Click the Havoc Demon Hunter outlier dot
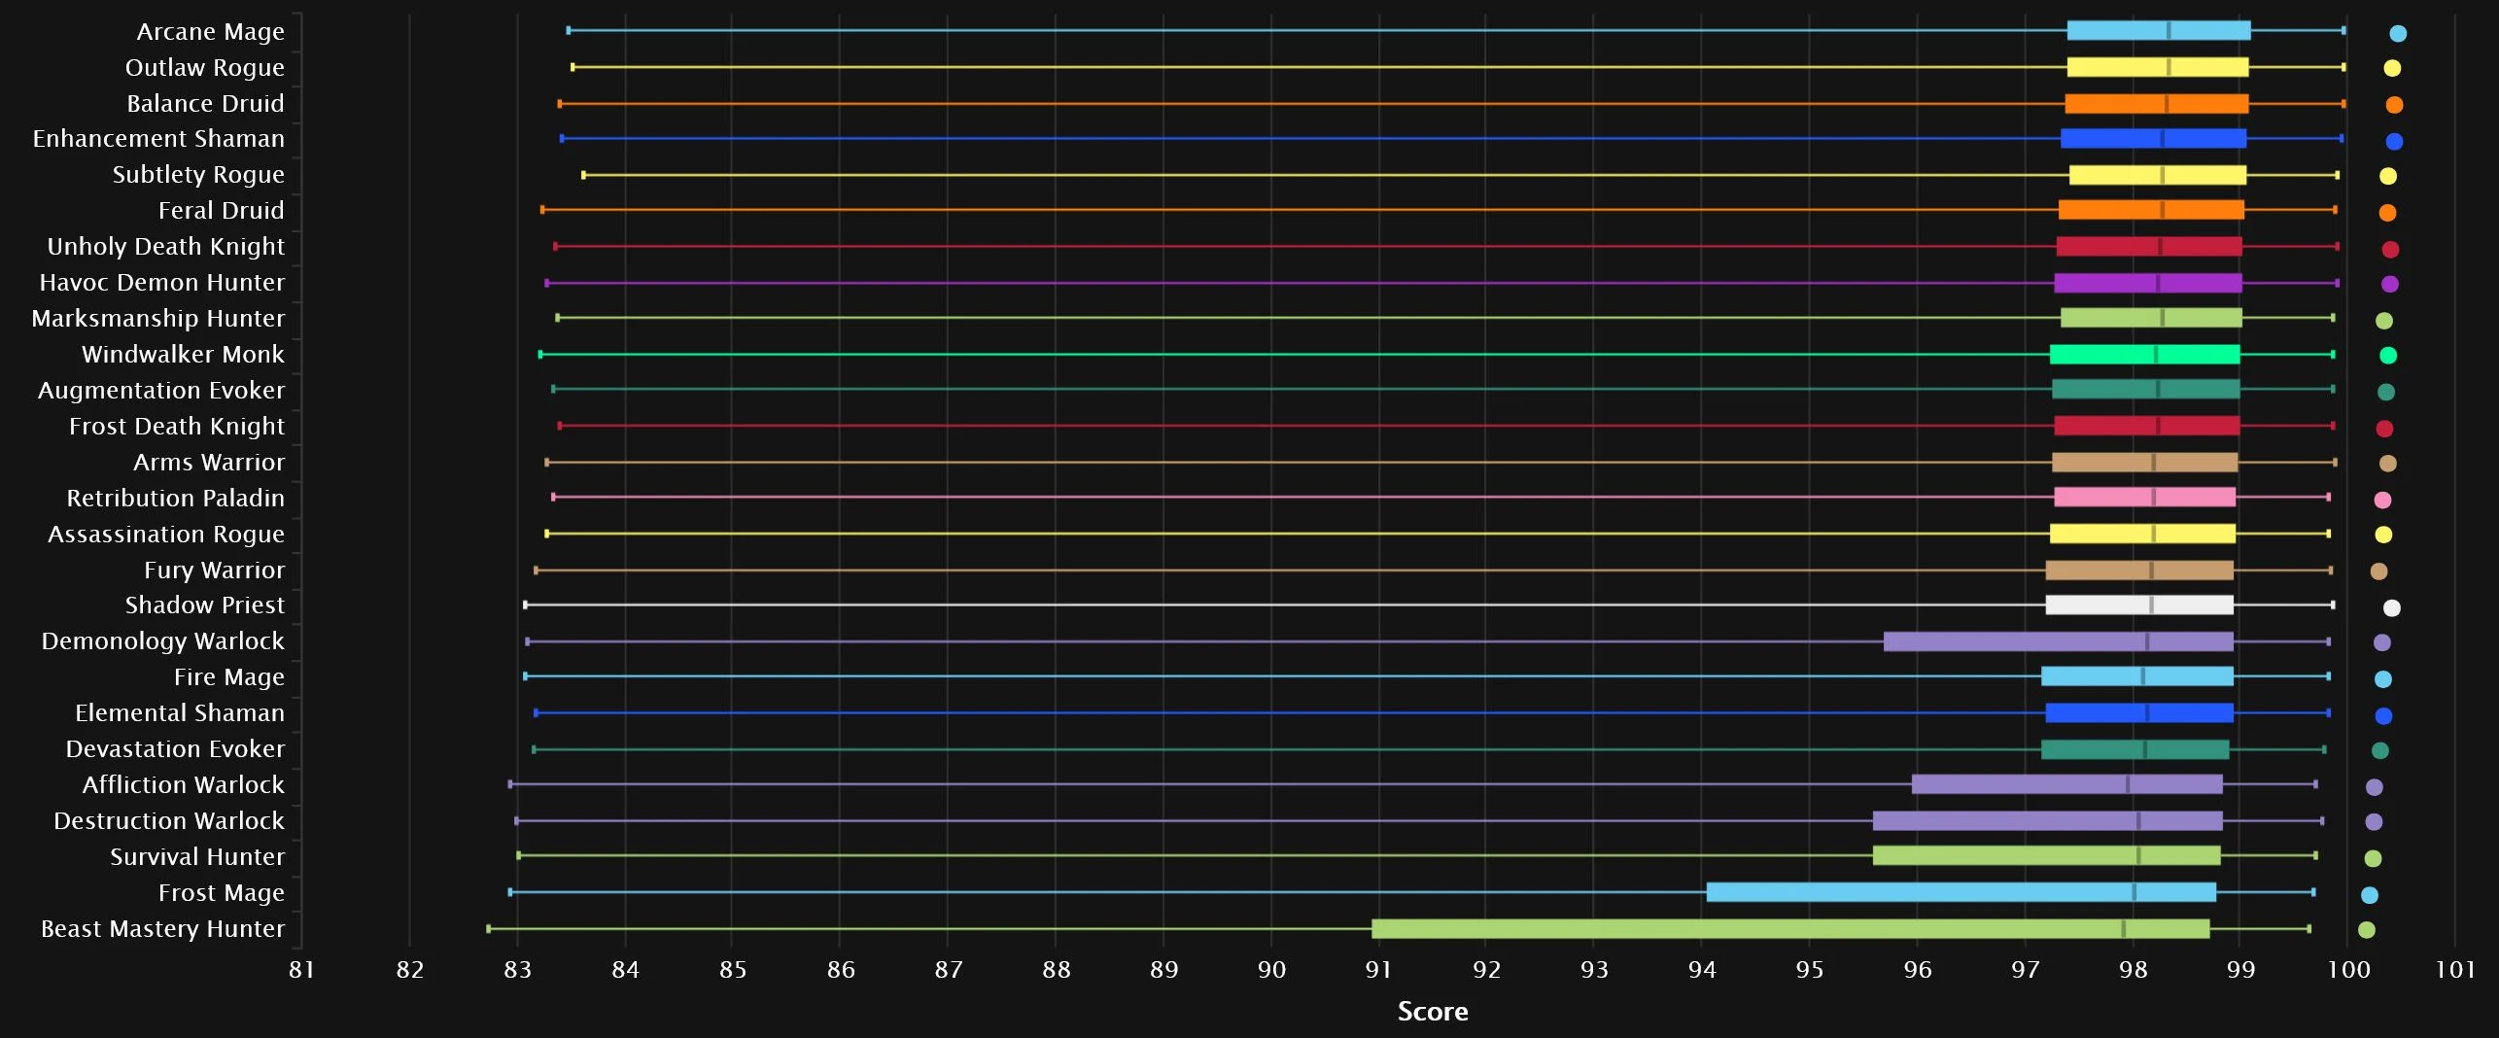This screenshot has height=1038, width=2499. (2390, 285)
